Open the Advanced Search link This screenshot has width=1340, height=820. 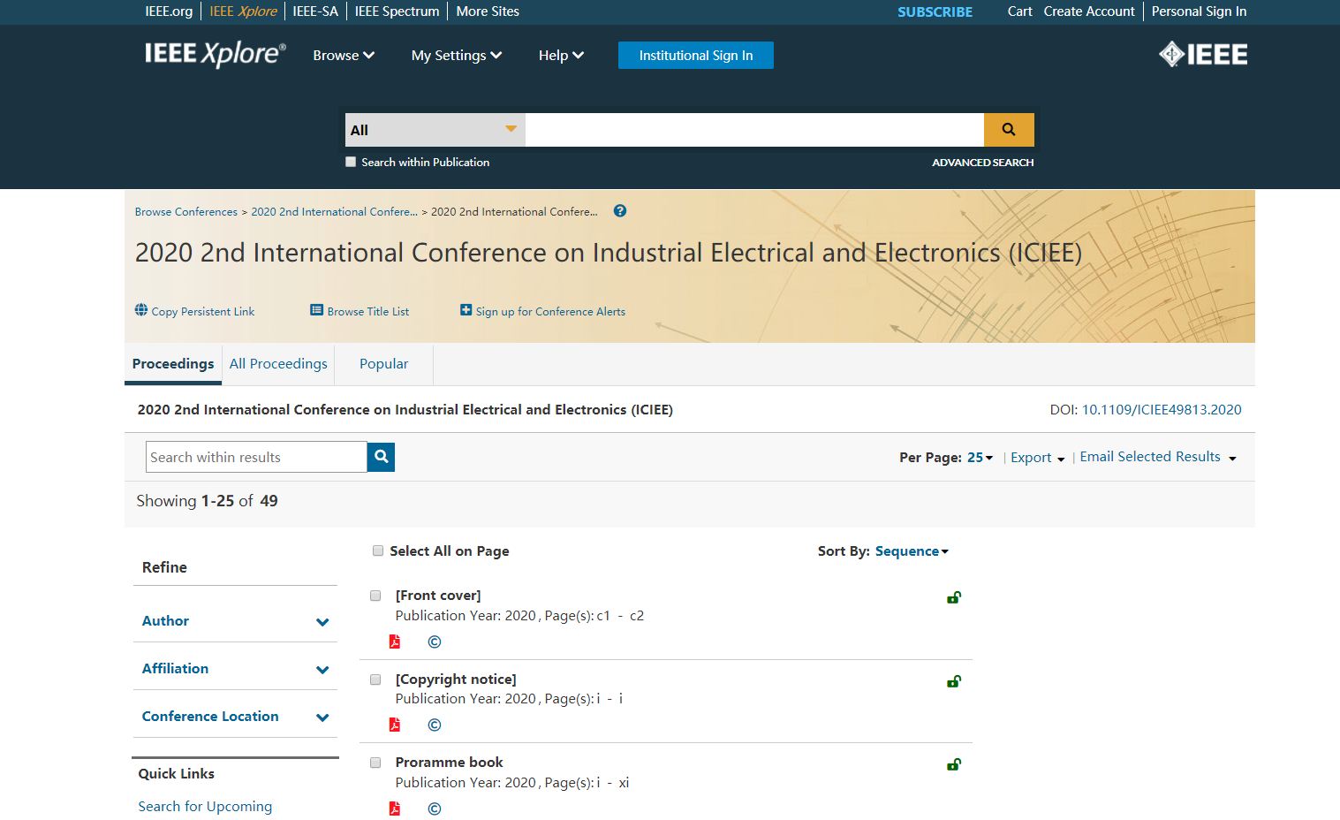click(982, 163)
